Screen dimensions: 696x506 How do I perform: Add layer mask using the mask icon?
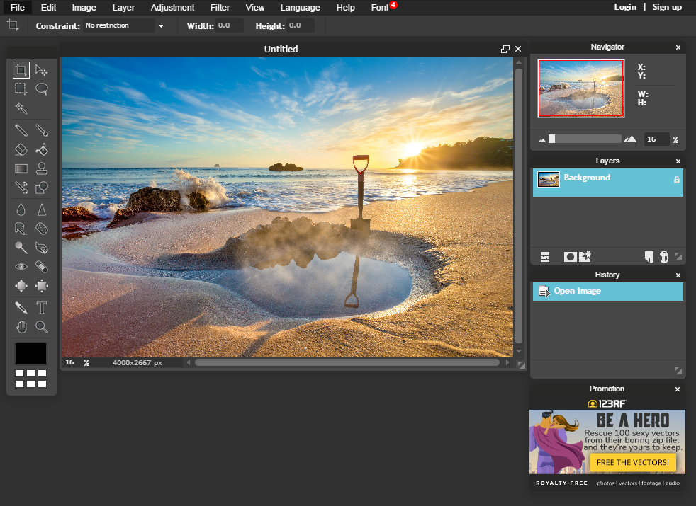point(570,257)
